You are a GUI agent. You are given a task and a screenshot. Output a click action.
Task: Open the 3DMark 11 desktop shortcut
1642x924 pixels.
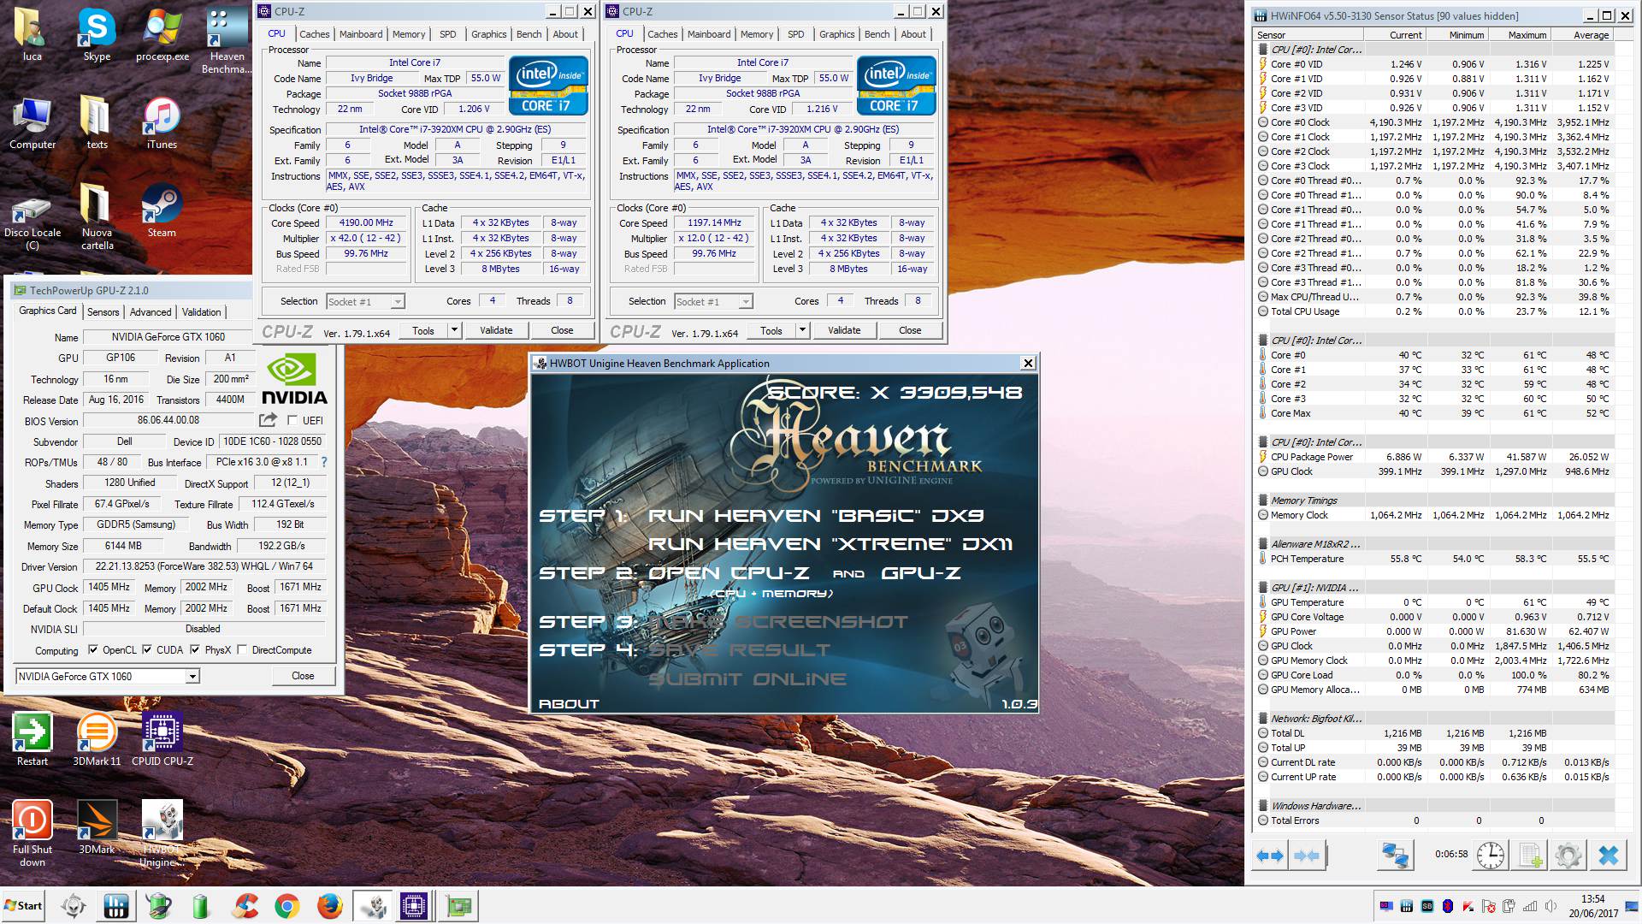tap(97, 739)
